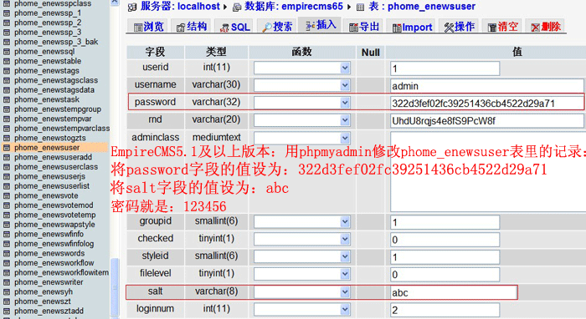Click the 导出 export icon
The height and width of the screenshot is (319, 586).
point(353,28)
